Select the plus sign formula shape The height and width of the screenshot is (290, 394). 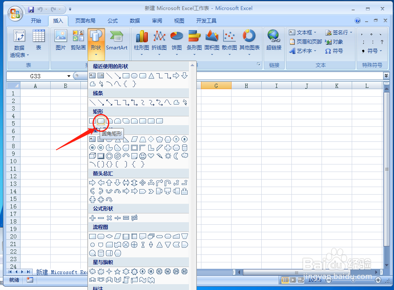(x=93, y=218)
